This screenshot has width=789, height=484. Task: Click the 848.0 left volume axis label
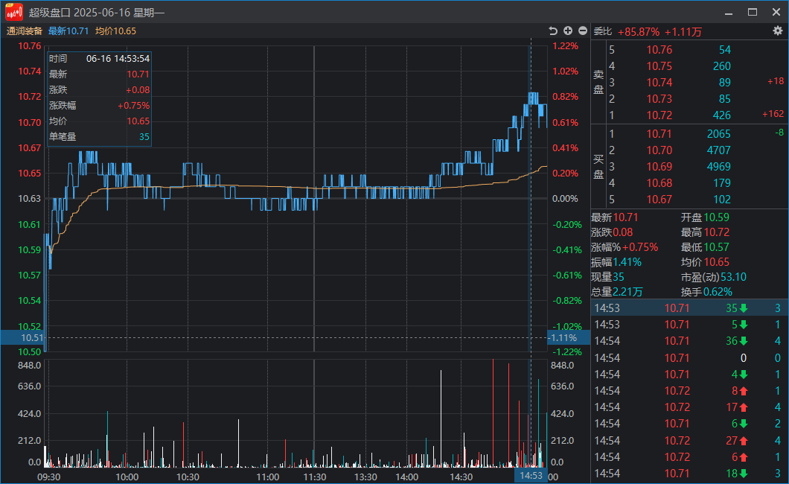coord(30,366)
